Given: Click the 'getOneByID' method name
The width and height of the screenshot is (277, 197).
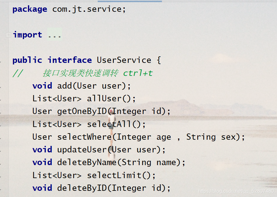Looking at the screenshot, I should tap(82, 112).
